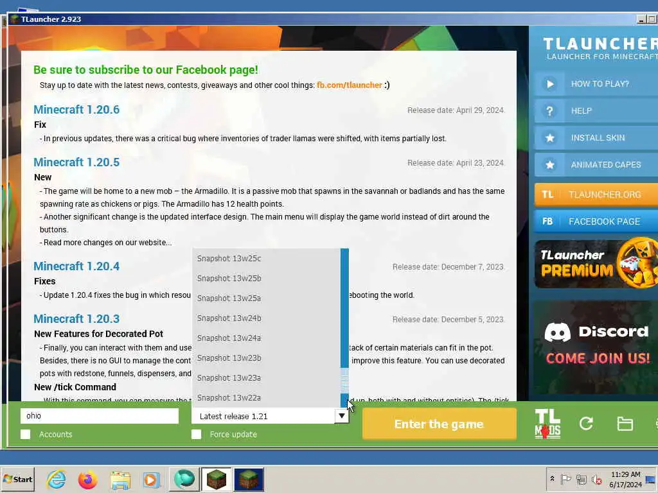Image resolution: width=658 pixels, height=493 pixels.
Task: Click the username field containing ohio
Action: point(100,416)
